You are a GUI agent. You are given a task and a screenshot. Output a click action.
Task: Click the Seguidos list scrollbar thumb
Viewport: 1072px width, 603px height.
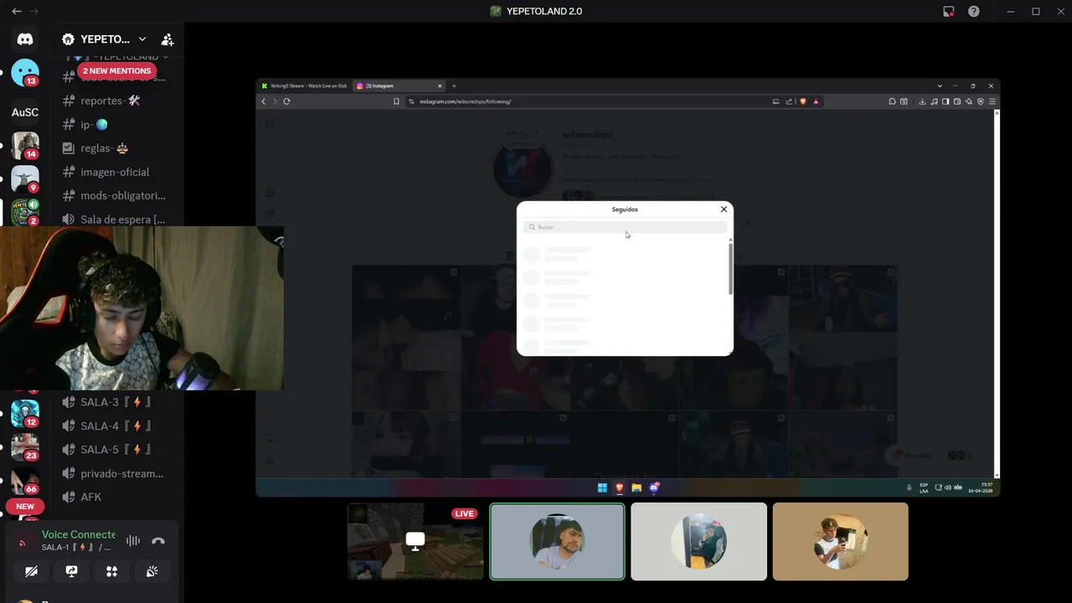click(x=730, y=267)
